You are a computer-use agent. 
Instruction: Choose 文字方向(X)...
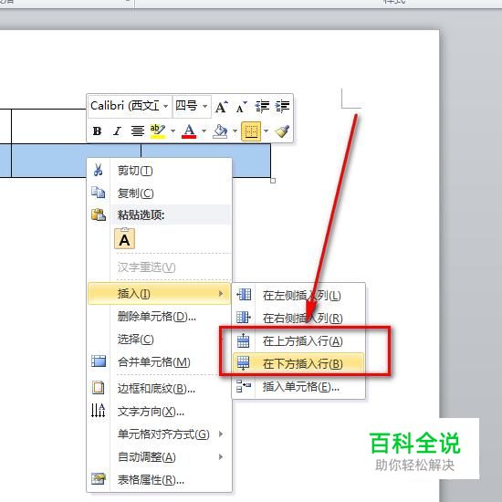(160, 412)
